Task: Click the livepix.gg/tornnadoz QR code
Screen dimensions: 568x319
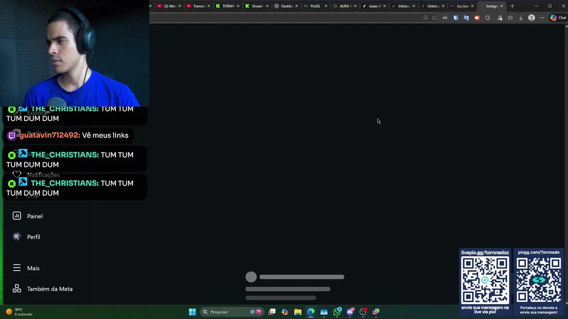Action: pos(485,280)
